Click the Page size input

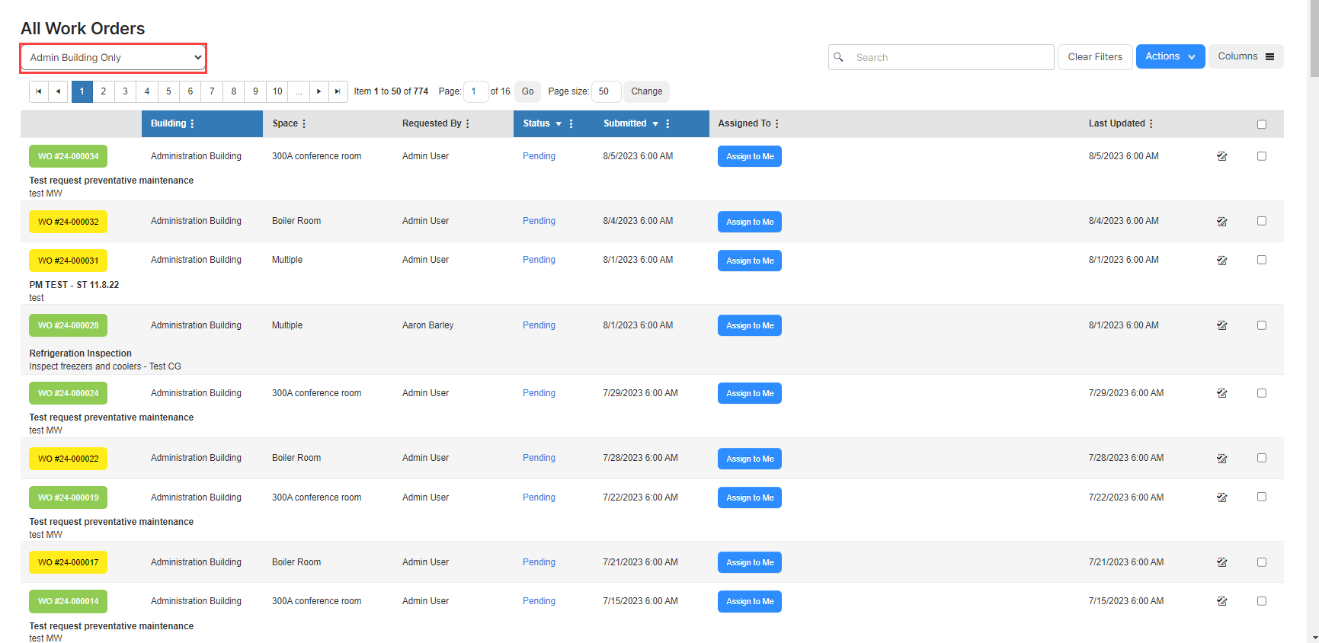point(606,91)
